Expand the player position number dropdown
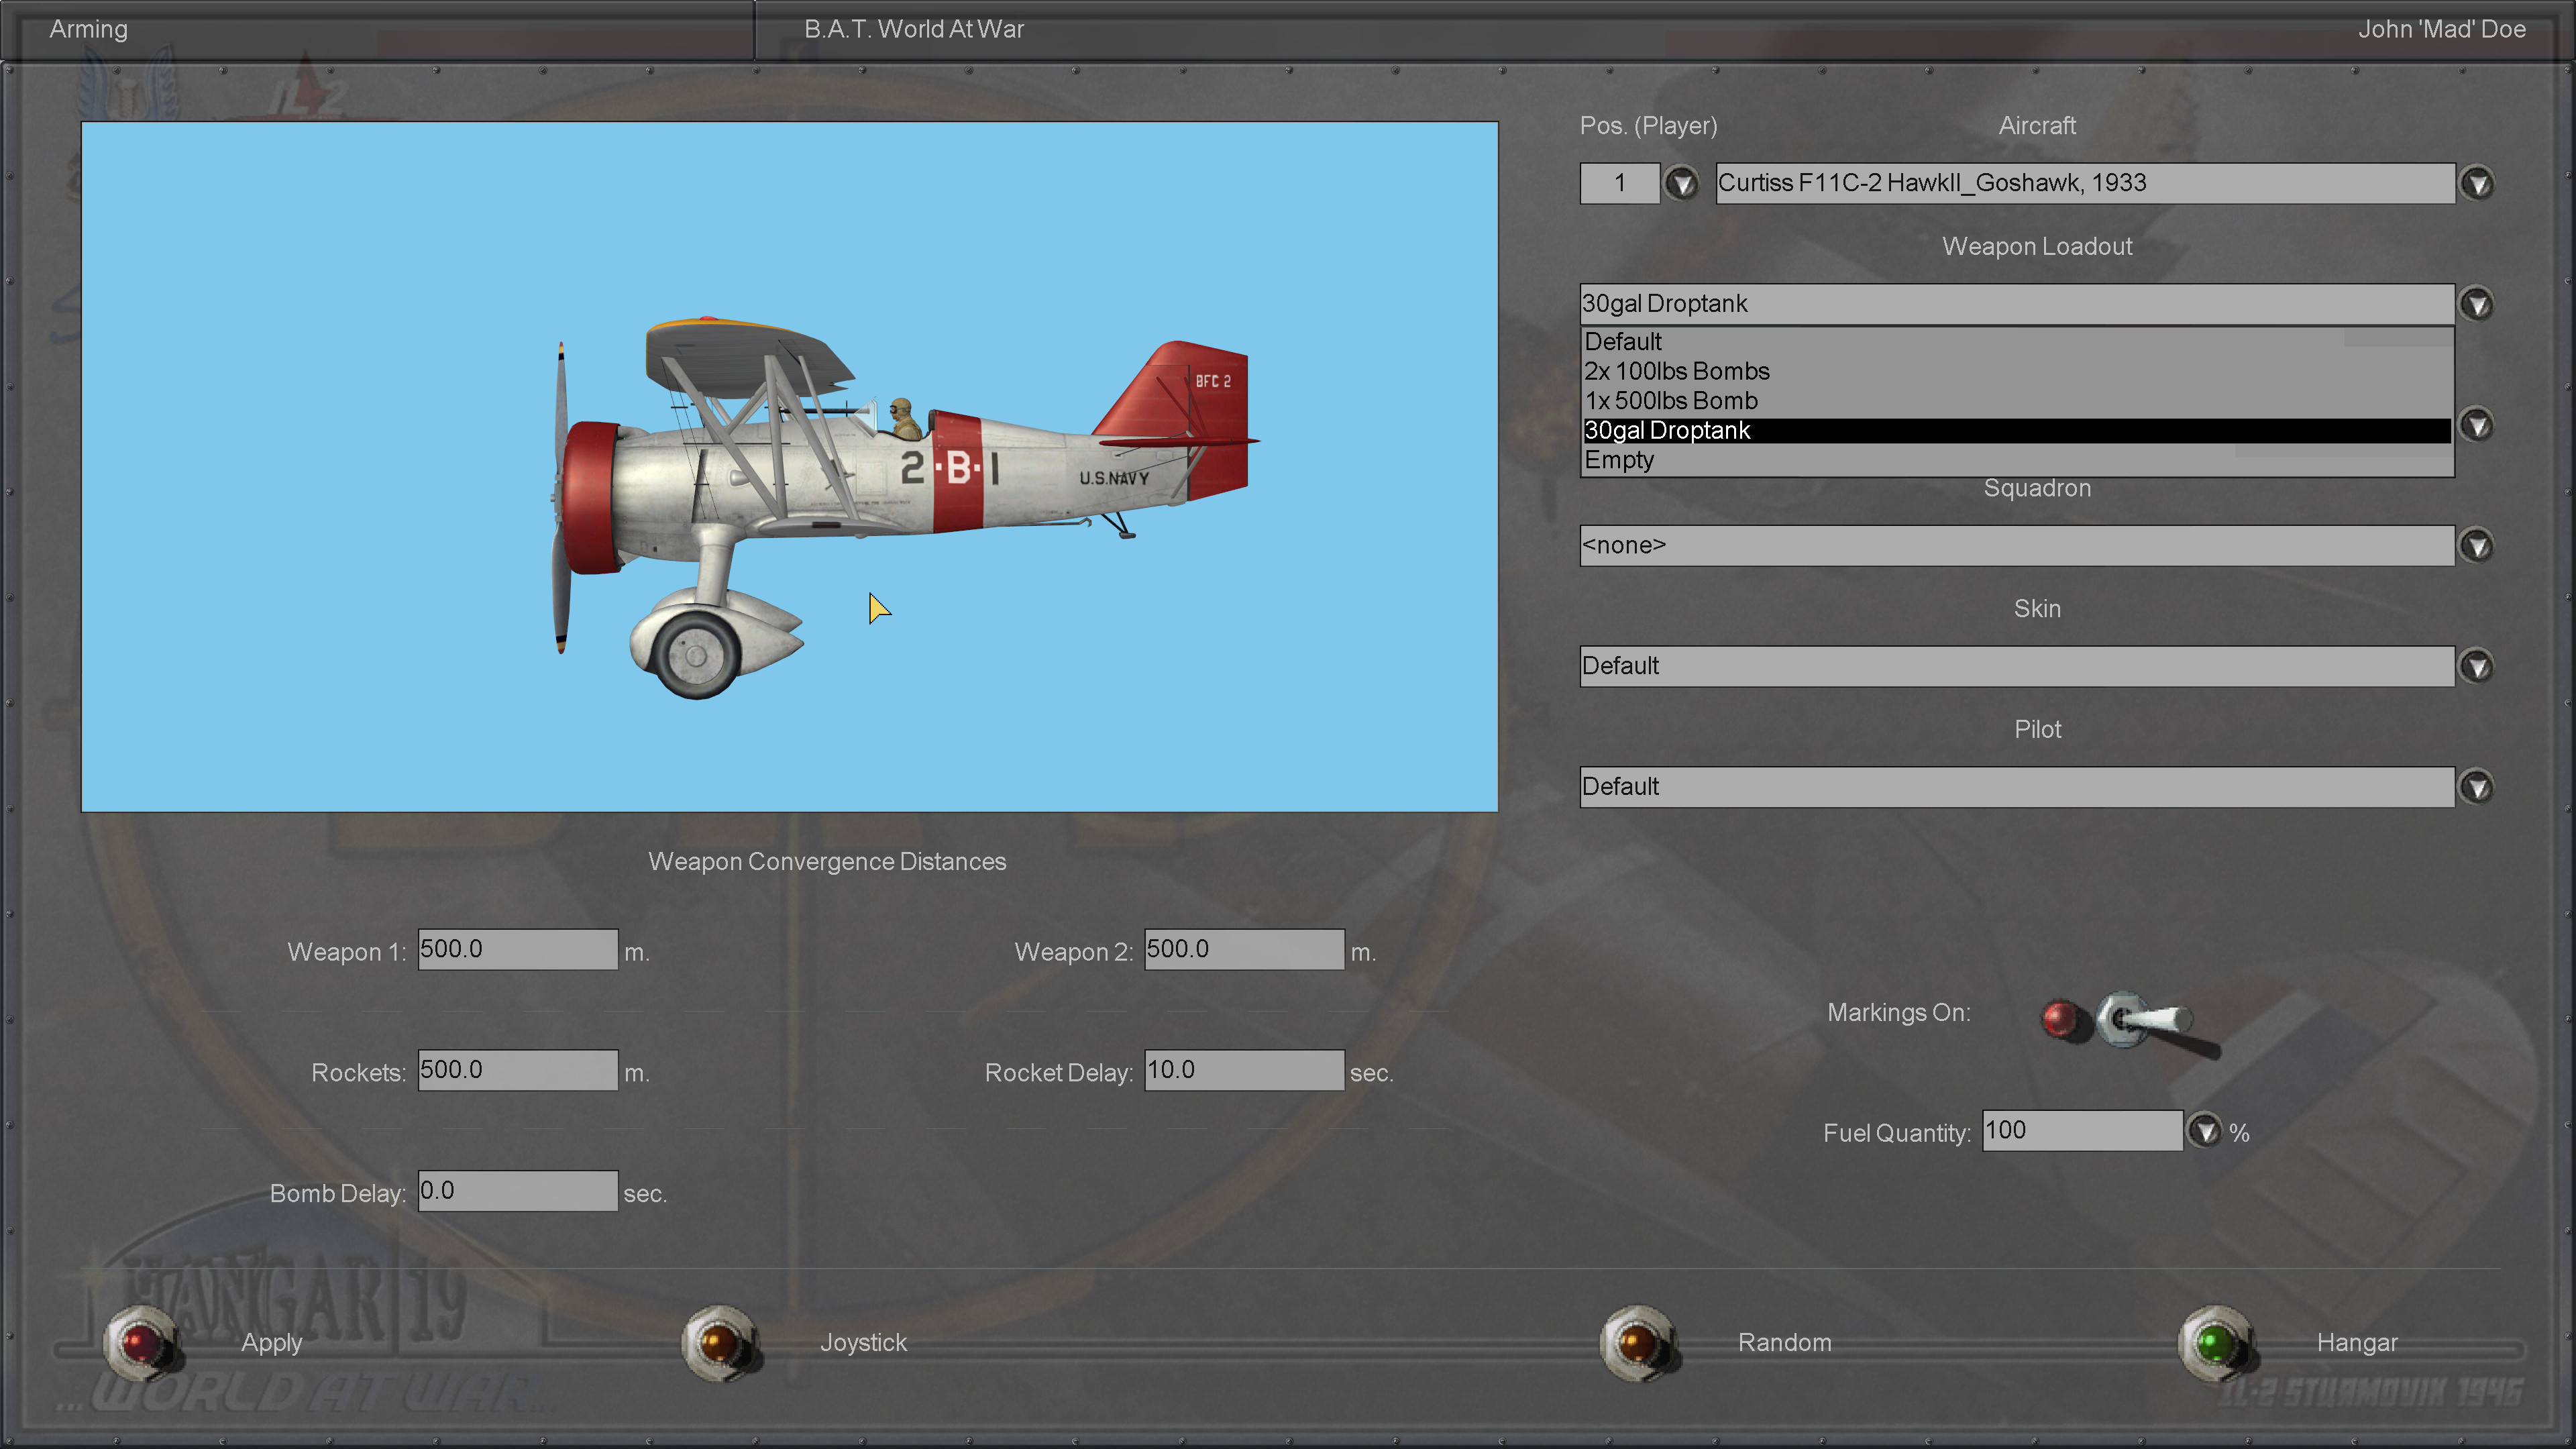 (x=1681, y=184)
